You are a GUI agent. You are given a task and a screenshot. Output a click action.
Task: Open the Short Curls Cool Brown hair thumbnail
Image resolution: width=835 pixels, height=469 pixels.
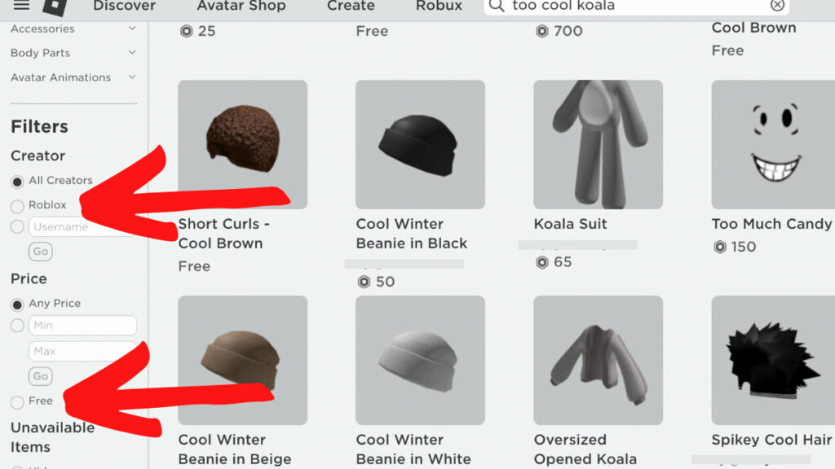click(243, 144)
